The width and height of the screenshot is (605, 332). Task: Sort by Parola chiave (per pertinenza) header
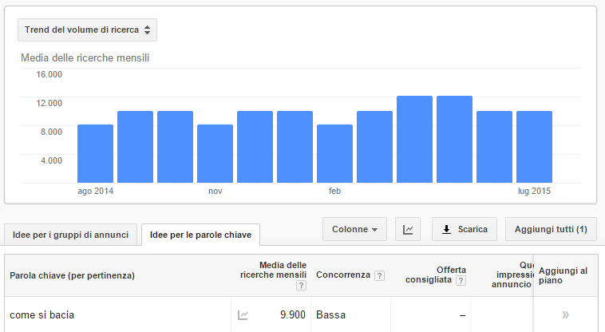(72, 275)
